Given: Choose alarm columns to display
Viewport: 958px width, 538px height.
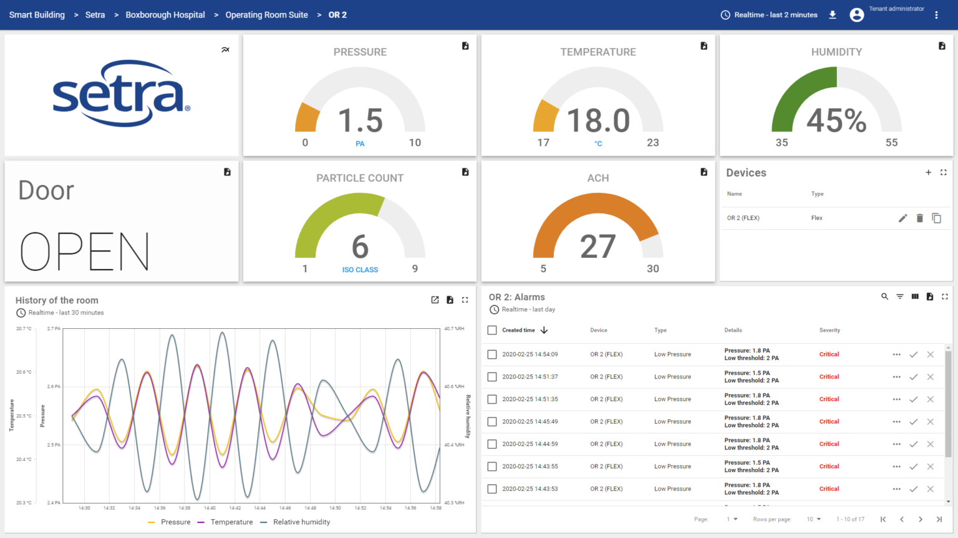Looking at the screenshot, I should pyautogui.click(x=915, y=296).
